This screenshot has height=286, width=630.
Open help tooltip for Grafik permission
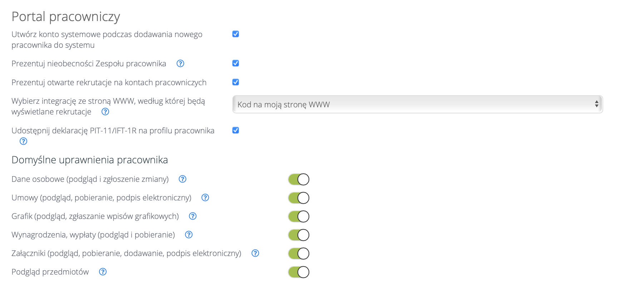click(x=193, y=216)
